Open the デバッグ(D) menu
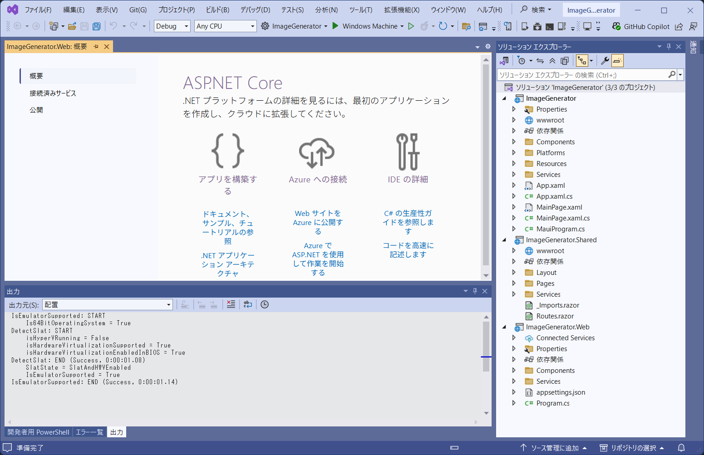The height and width of the screenshot is (455, 704). 255,10
